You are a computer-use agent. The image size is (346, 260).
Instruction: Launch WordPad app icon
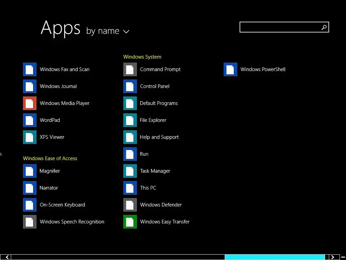pyautogui.click(x=30, y=120)
